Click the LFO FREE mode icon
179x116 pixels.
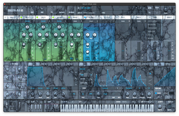91,75
